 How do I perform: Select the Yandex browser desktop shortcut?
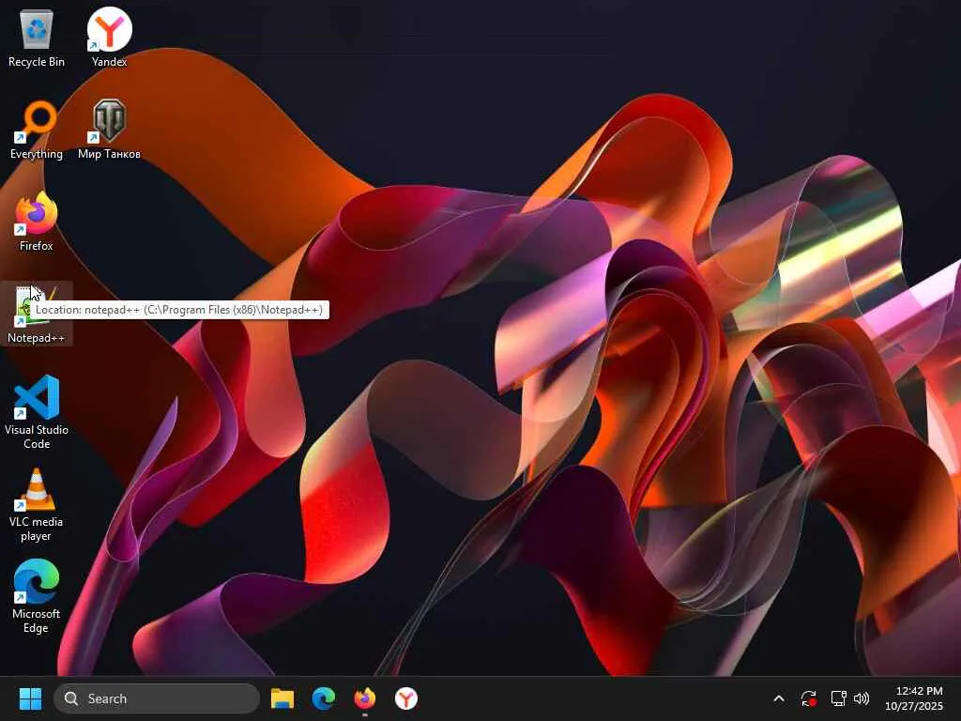coord(109,38)
